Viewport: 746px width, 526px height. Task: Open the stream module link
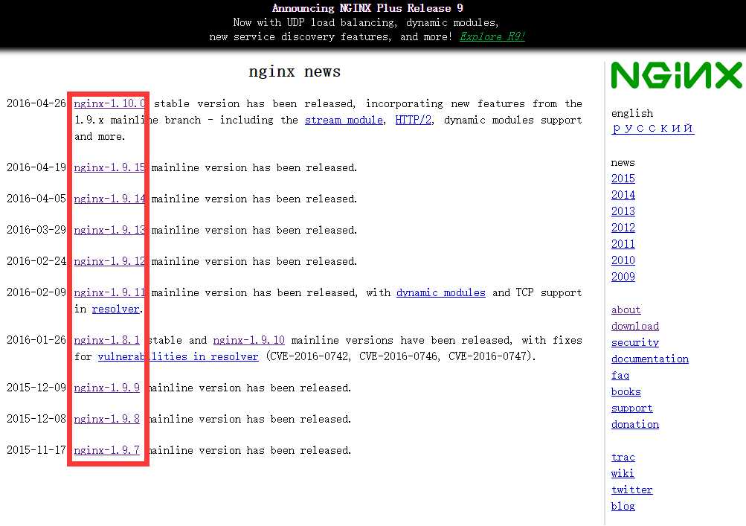[x=344, y=120]
